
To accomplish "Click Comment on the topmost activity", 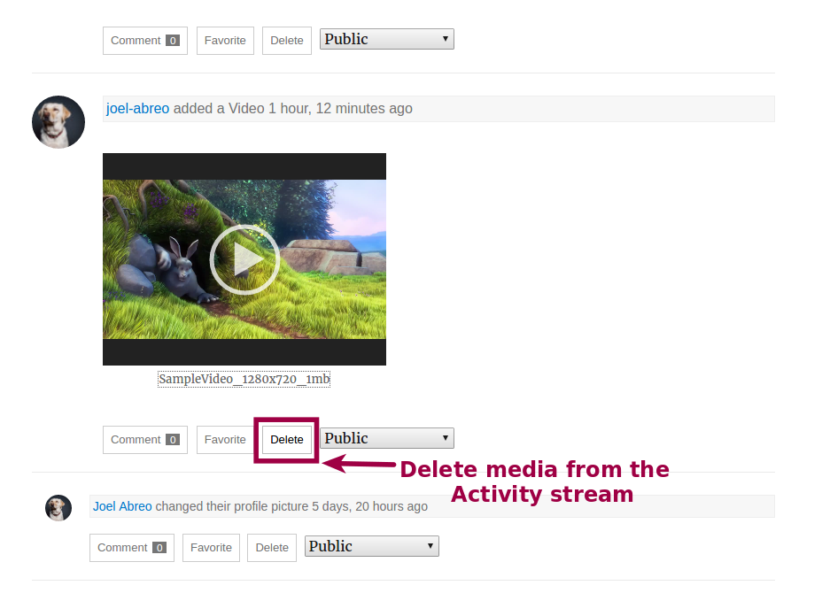I will tap(136, 41).
